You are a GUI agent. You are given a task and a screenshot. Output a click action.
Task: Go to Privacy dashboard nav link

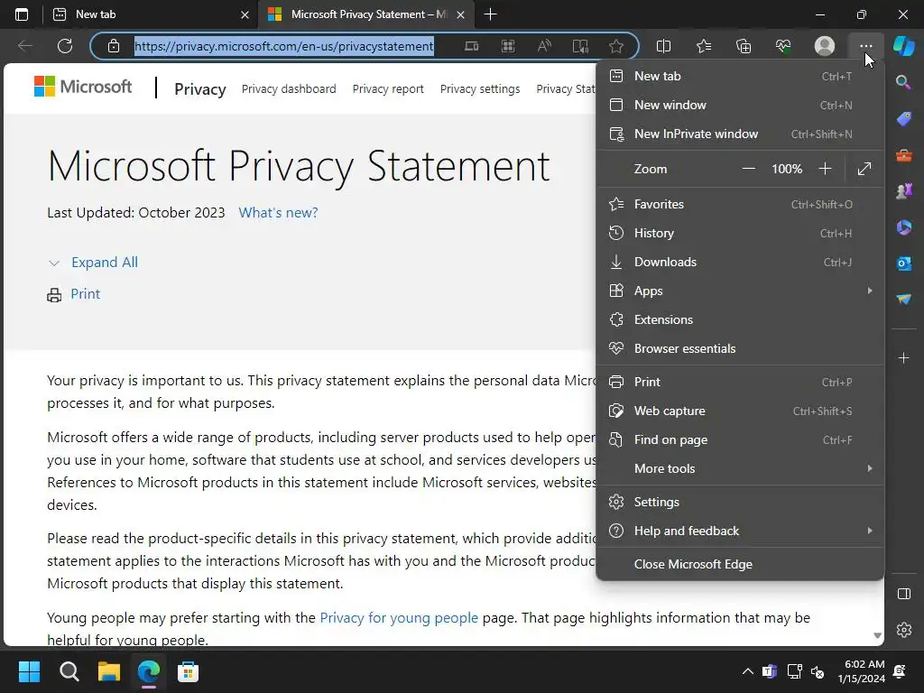(289, 89)
